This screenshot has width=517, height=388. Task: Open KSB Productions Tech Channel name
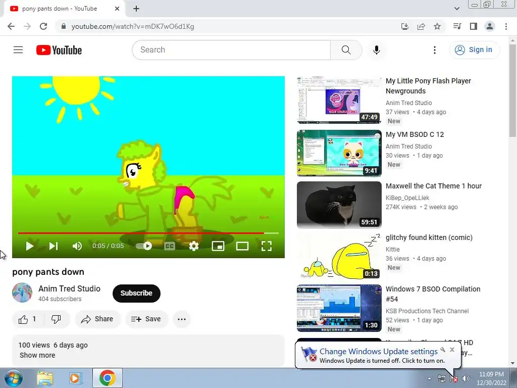[427, 311]
